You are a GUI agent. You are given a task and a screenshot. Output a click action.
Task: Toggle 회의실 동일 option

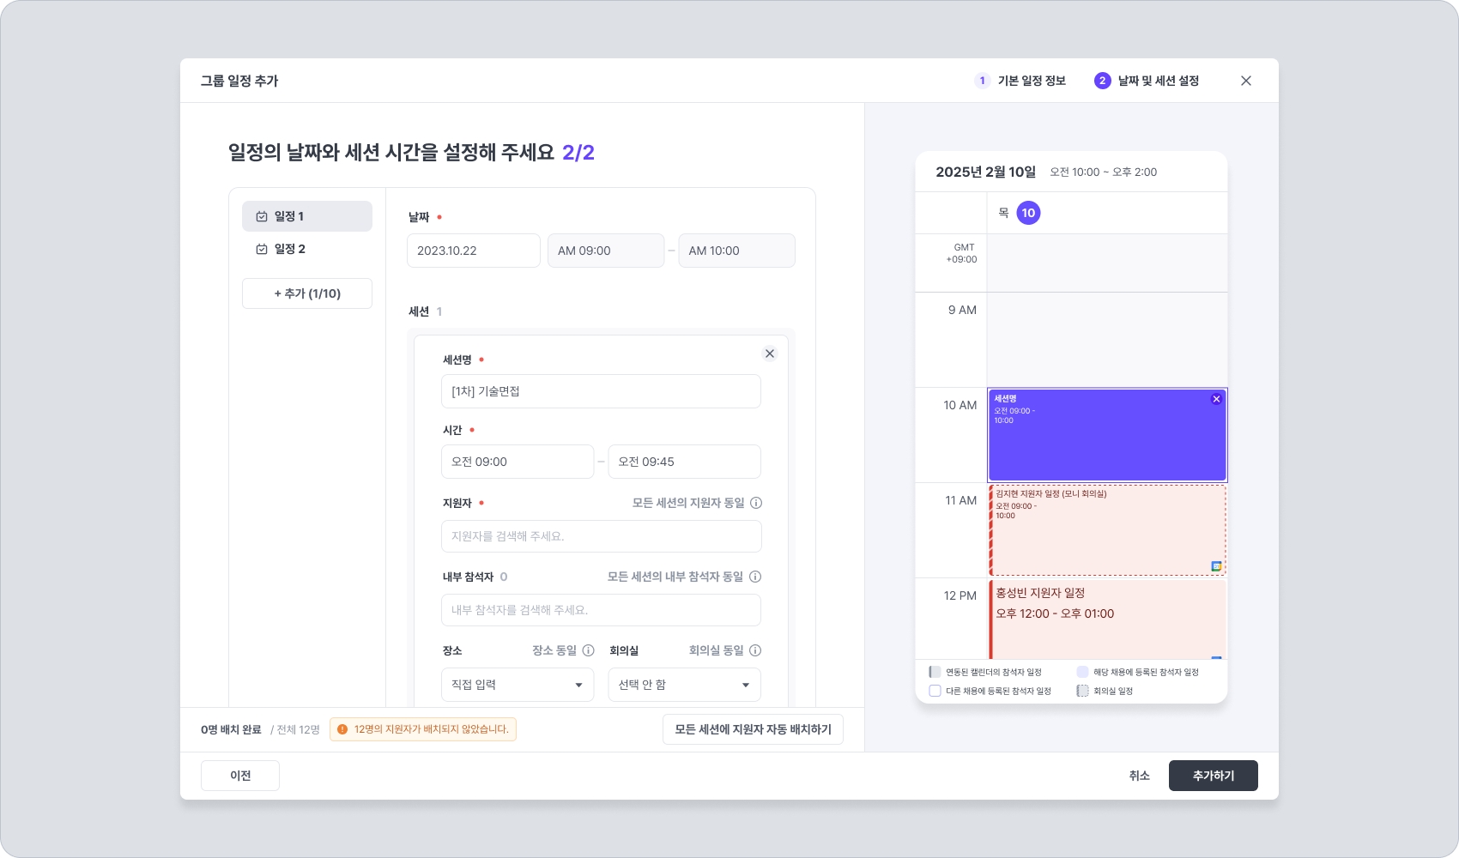717,650
